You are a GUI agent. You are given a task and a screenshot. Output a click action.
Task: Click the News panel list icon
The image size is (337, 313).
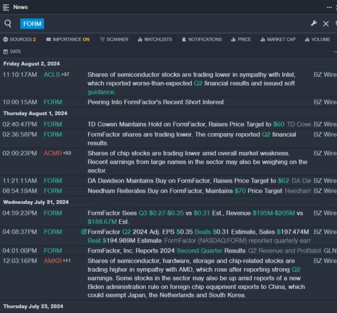click(6, 7)
